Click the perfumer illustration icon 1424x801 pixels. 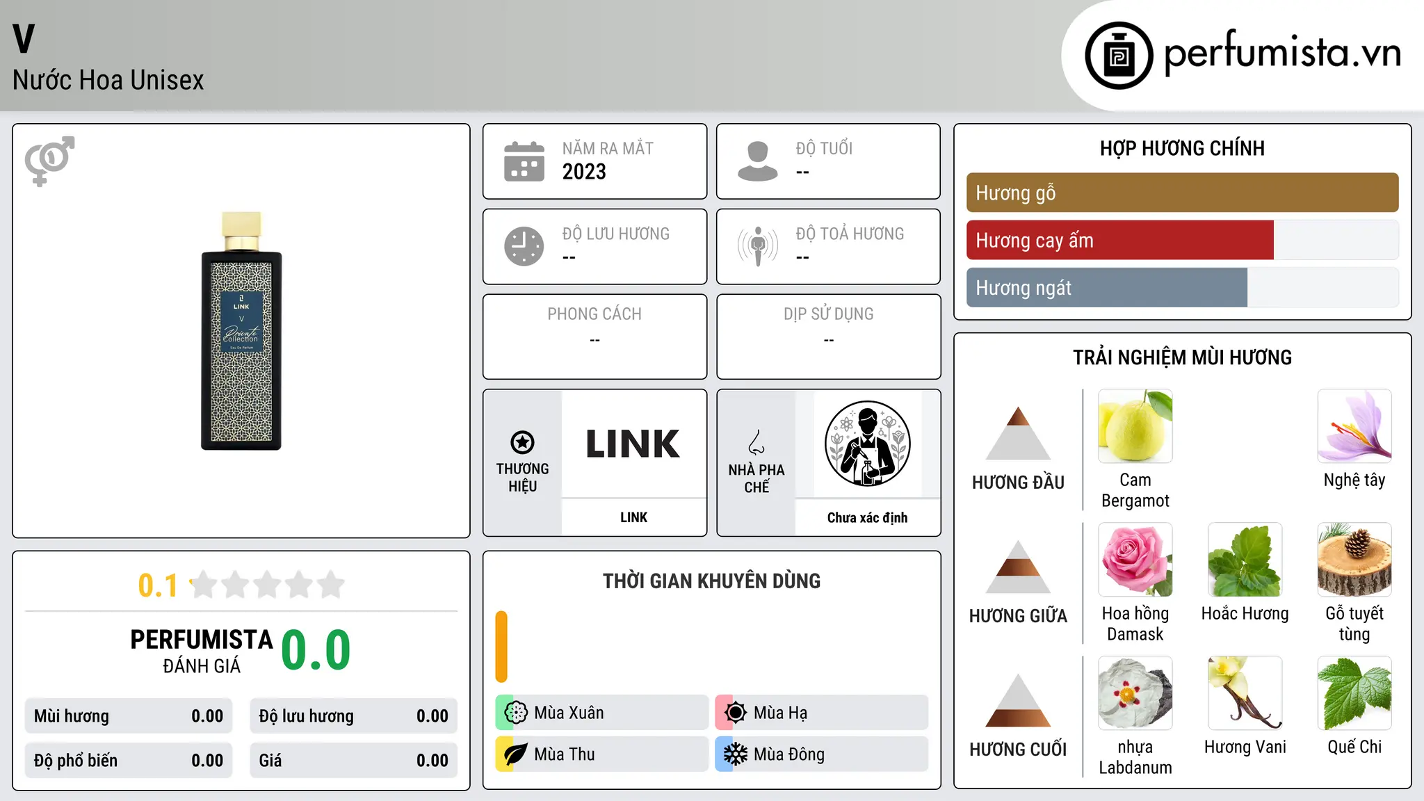pos(867,444)
